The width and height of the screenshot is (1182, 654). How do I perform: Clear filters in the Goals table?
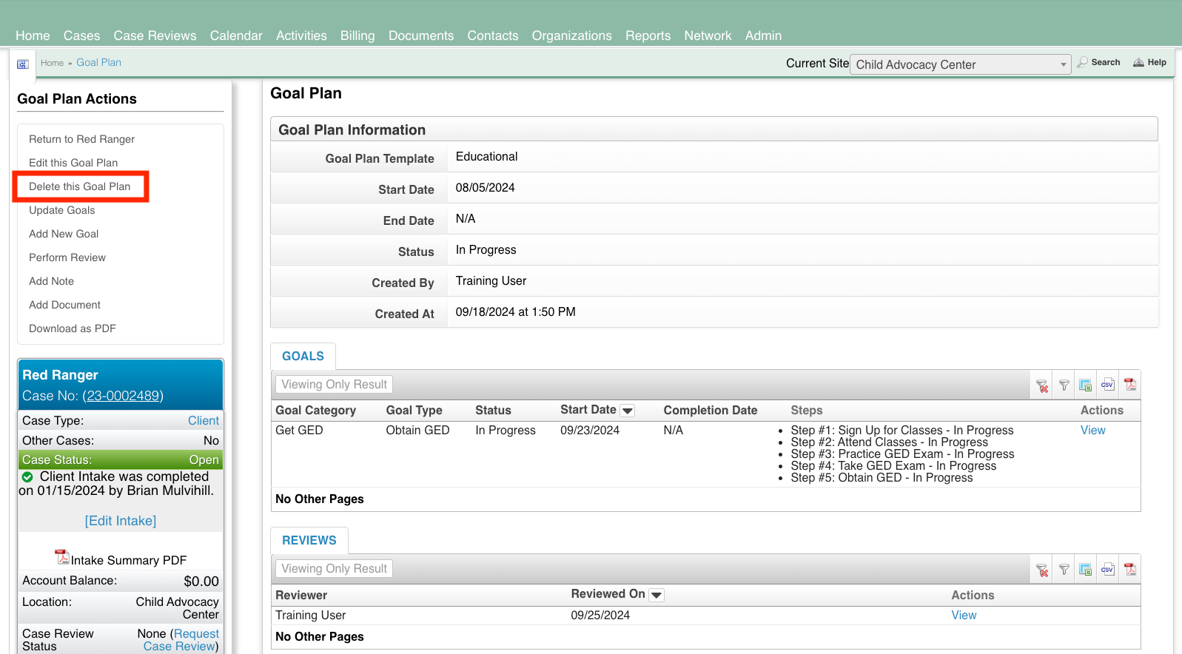click(1042, 385)
